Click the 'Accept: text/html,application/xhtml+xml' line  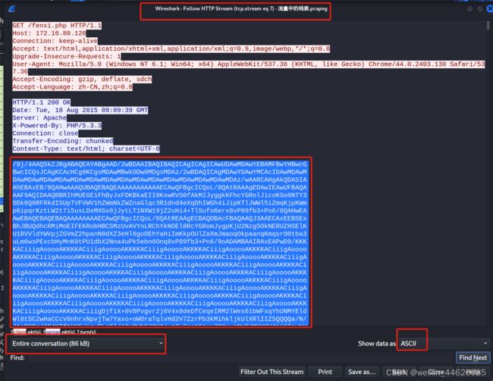[x=171, y=48]
